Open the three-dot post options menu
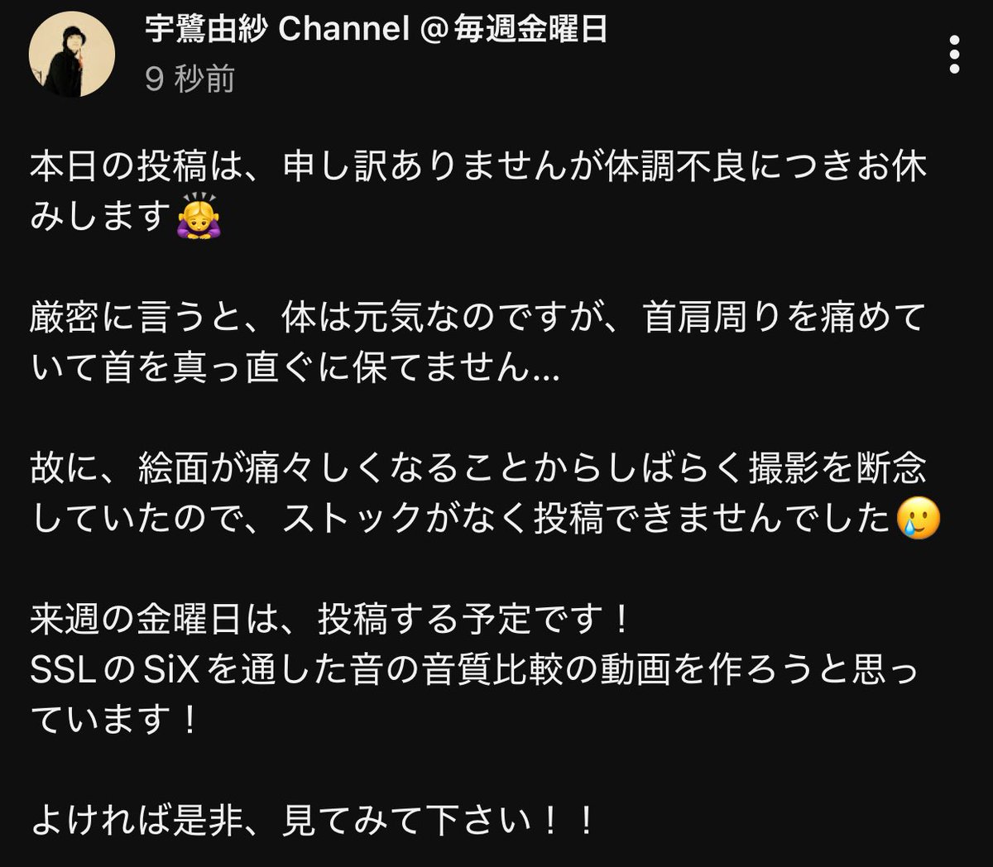Image resolution: width=993 pixels, height=867 pixels. 954,55
